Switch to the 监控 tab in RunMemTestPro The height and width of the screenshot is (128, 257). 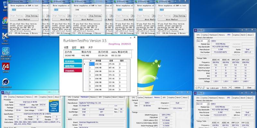[74, 47]
